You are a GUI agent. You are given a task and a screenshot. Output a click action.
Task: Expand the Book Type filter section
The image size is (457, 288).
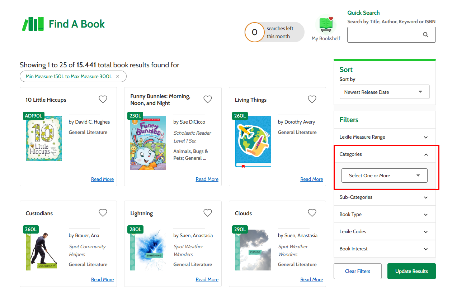tap(385, 215)
